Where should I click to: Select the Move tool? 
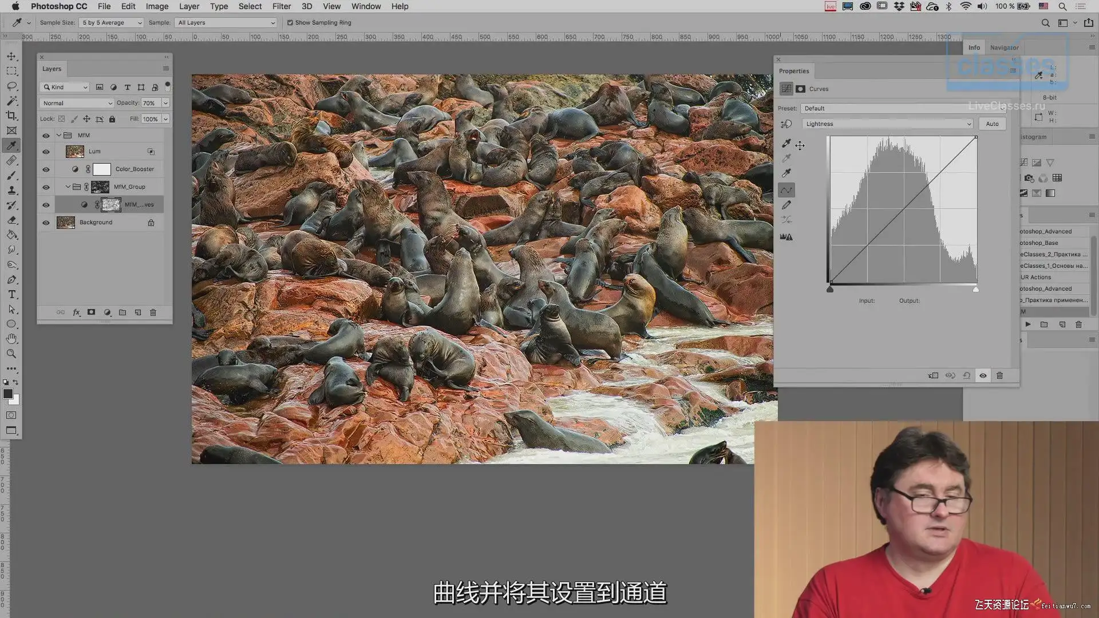pyautogui.click(x=11, y=56)
